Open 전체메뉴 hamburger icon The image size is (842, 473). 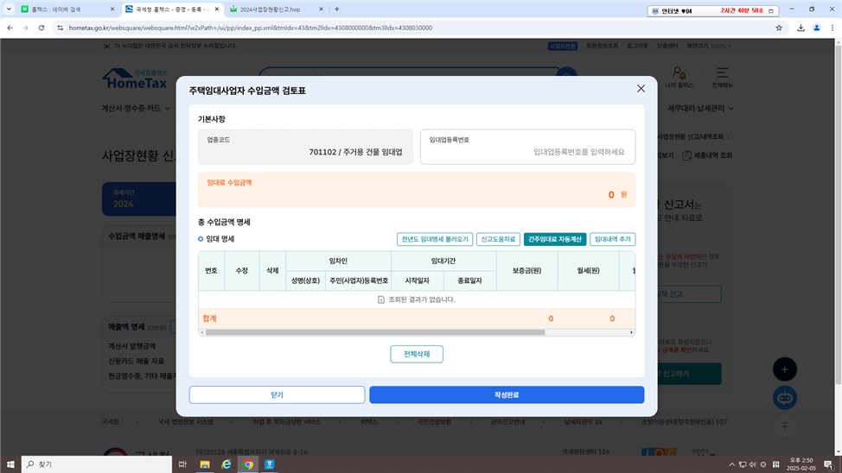pos(722,77)
